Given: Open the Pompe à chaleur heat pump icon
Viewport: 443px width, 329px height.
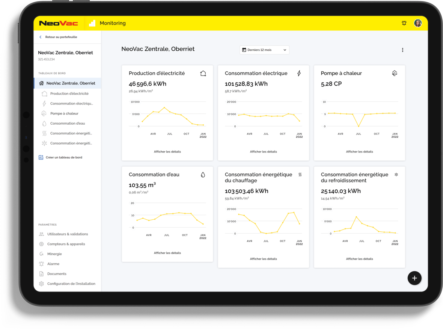Looking at the screenshot, I should 395,73.
